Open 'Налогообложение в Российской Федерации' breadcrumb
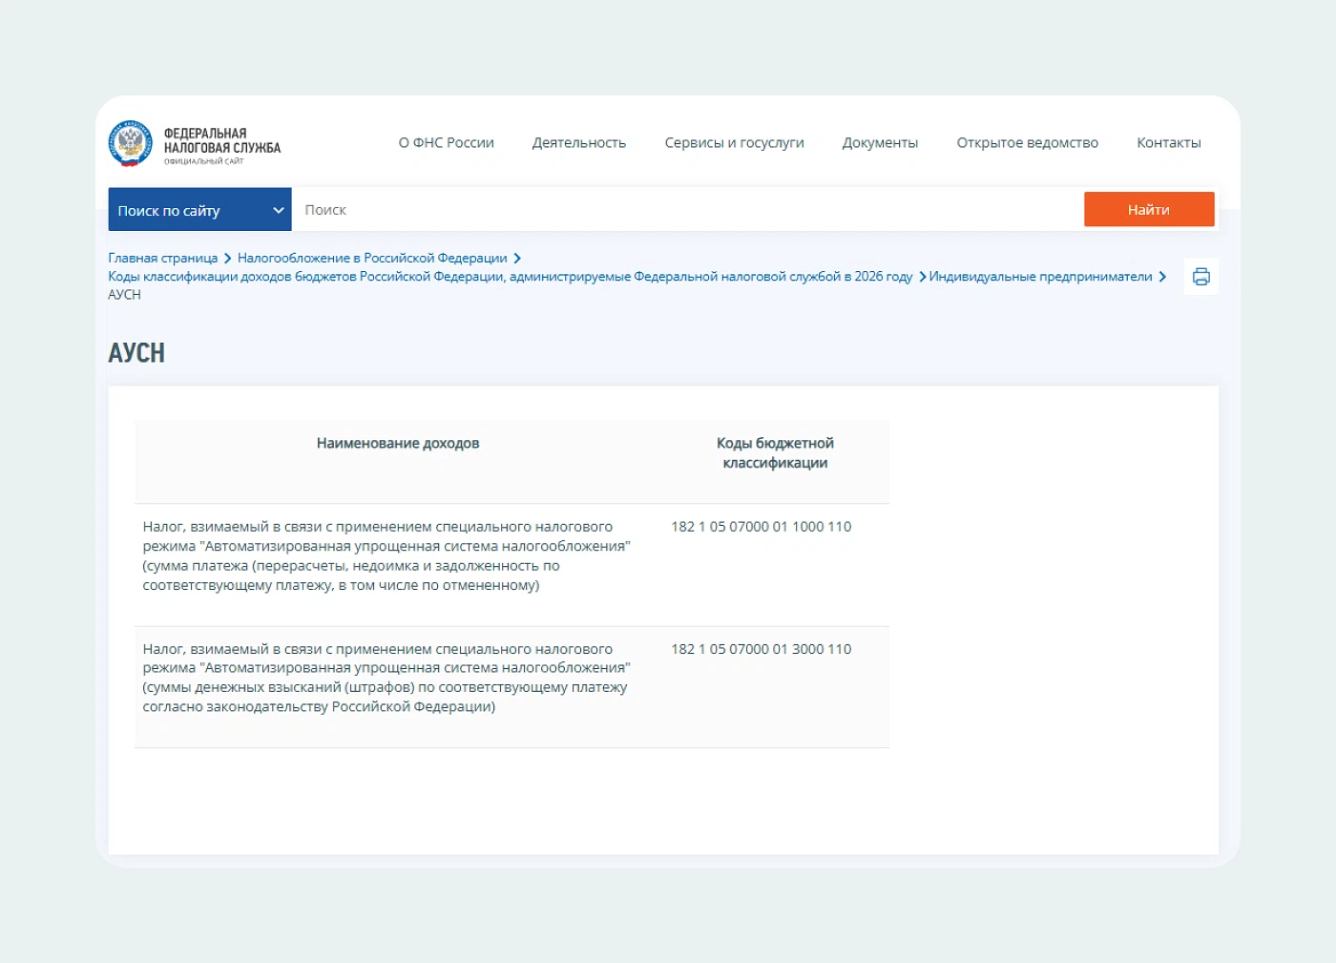1336x963 pixels. pyautogui.click(x=372, y=259)
